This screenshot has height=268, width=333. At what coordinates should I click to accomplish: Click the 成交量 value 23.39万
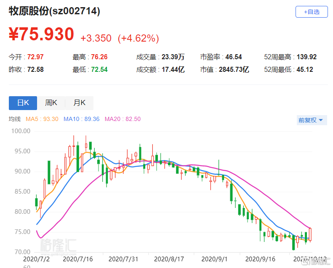[x=173, y=57]
